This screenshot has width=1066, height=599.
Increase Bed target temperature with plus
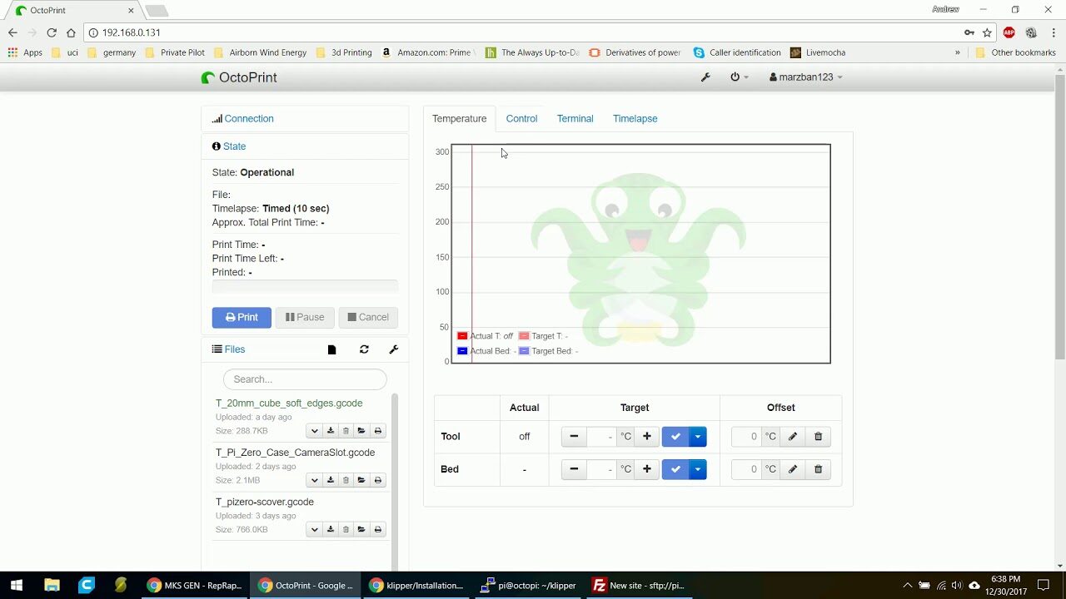point(646,469)
